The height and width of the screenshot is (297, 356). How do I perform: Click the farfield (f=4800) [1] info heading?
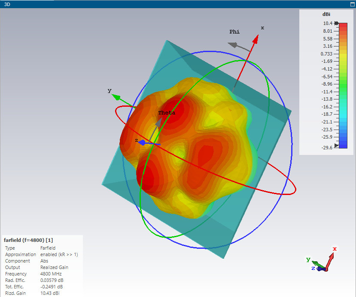(x=28, y=240)
